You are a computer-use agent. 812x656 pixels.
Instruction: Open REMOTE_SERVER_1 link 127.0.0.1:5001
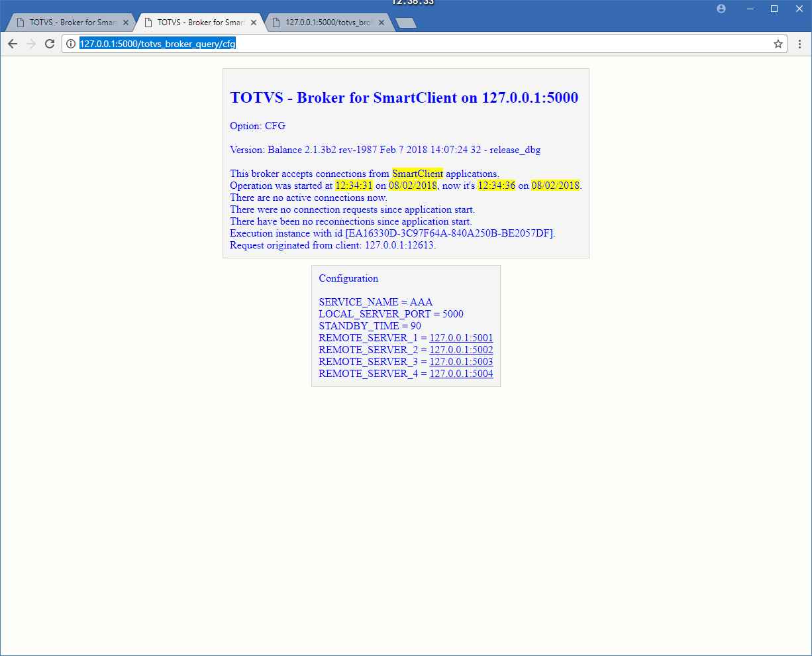pyautogui.click(x=461, y=338)
